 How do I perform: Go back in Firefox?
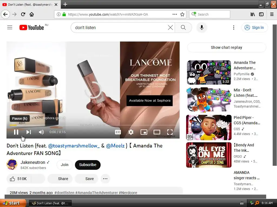tap(5, 14)
